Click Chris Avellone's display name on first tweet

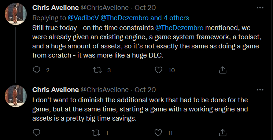coord(56,8)
